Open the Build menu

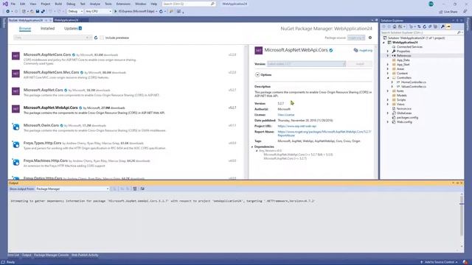pos(58,4)
